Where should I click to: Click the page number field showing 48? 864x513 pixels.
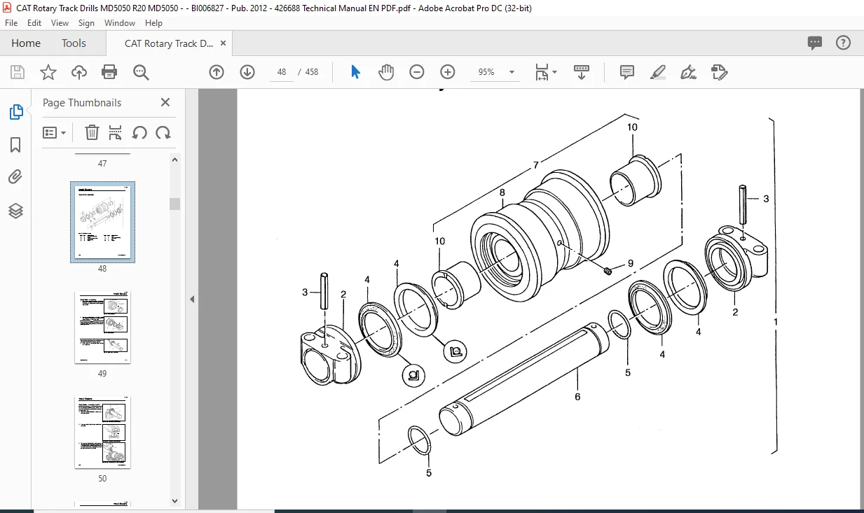click(x=282, y=72)
